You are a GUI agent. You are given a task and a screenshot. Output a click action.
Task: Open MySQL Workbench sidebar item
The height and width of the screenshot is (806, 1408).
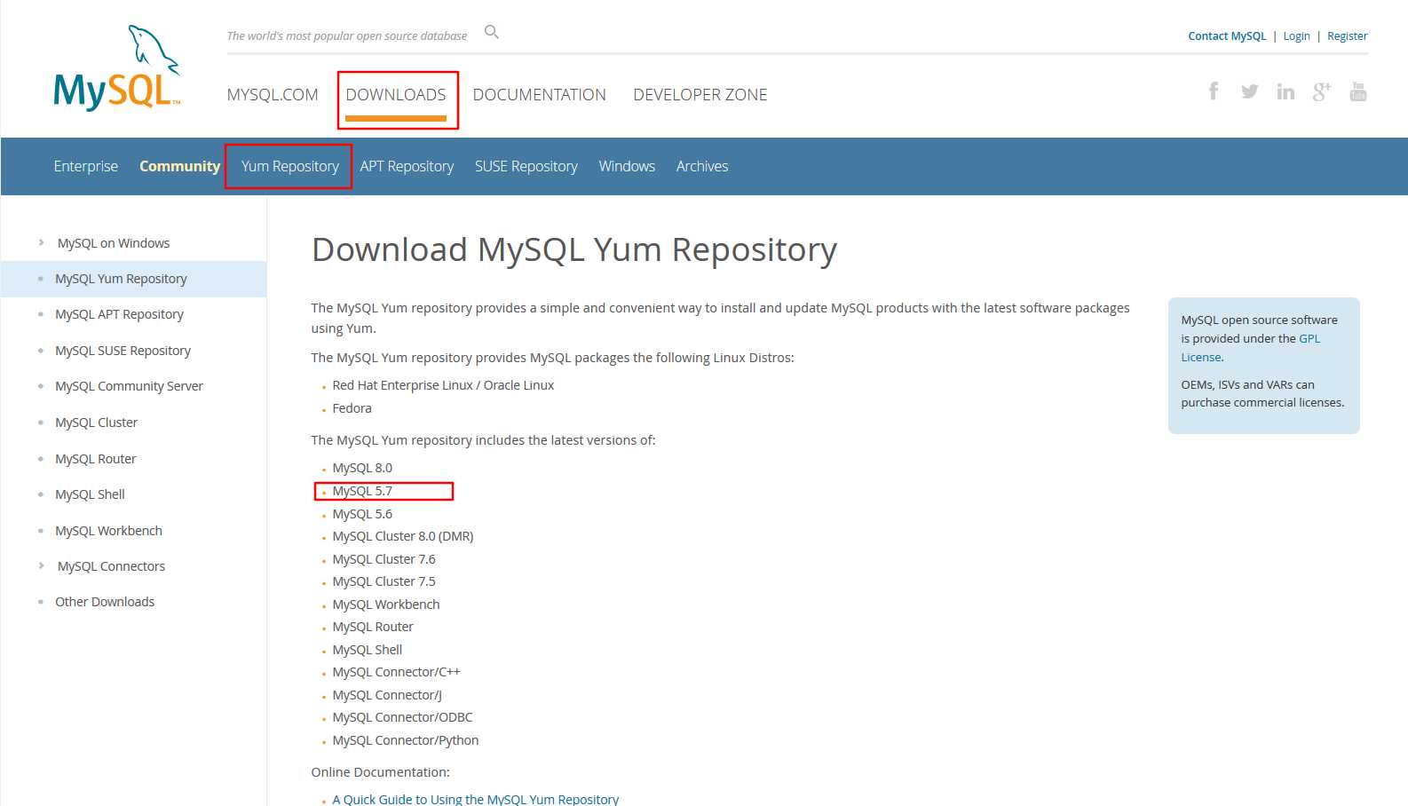[108, 531]
